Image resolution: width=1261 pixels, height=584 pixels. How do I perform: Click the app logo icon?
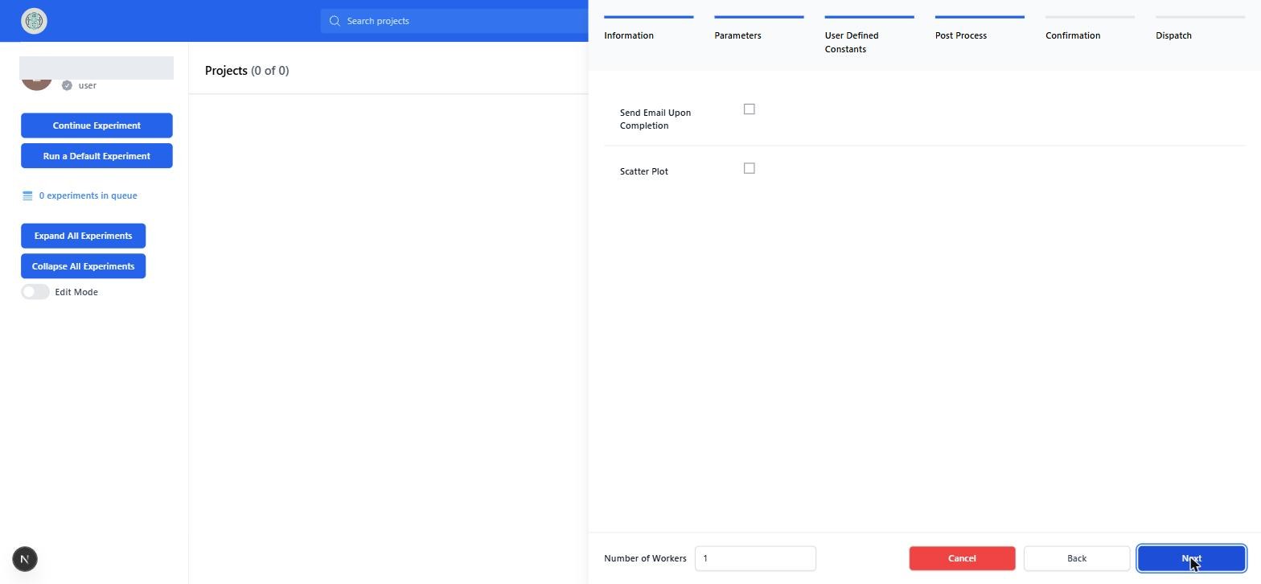click(34, 21)
